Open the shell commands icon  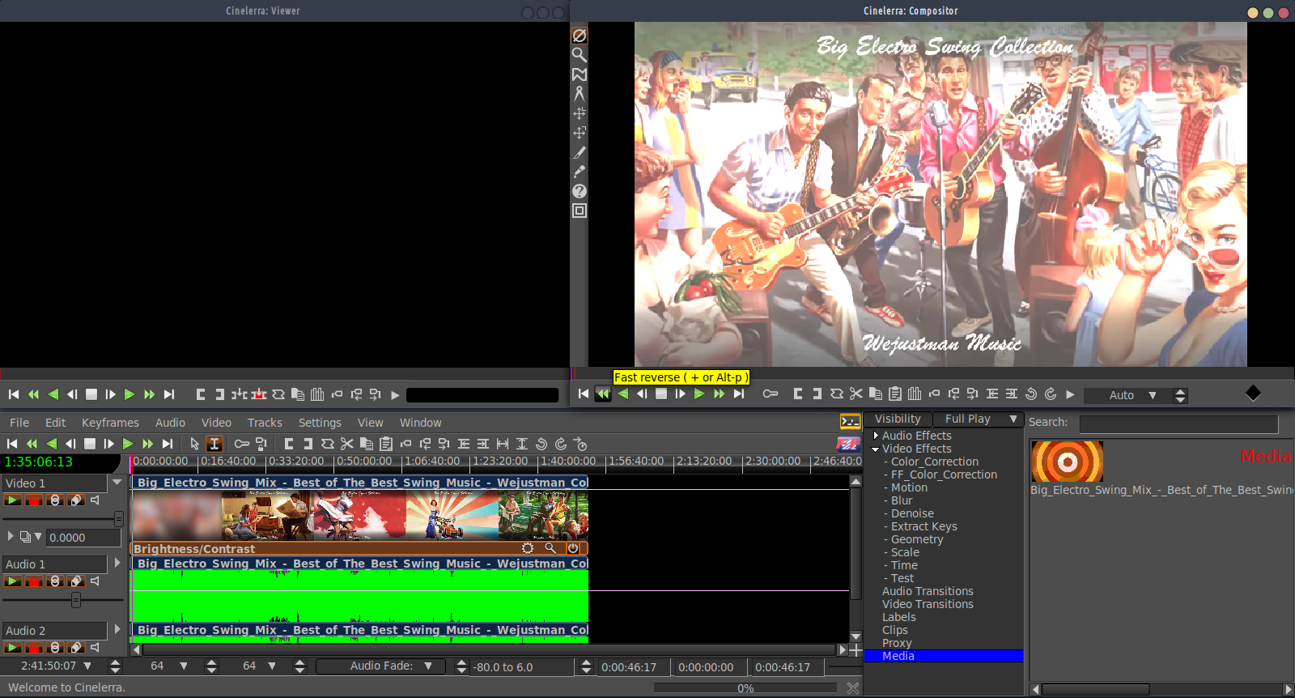click(x=850, y=422)
